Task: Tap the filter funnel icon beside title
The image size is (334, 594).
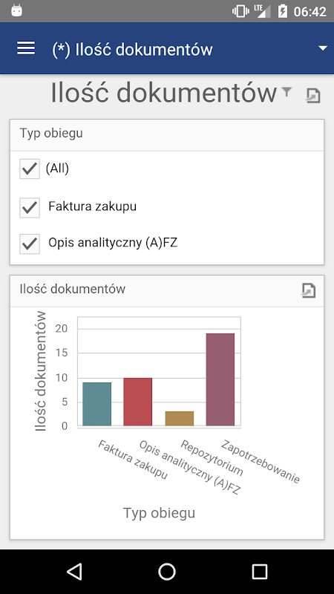Action: pos(286,91)
